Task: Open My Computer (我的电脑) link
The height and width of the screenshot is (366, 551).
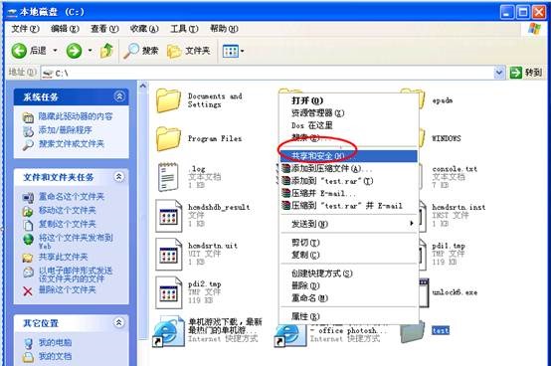Action: click(x=55, y=342)
